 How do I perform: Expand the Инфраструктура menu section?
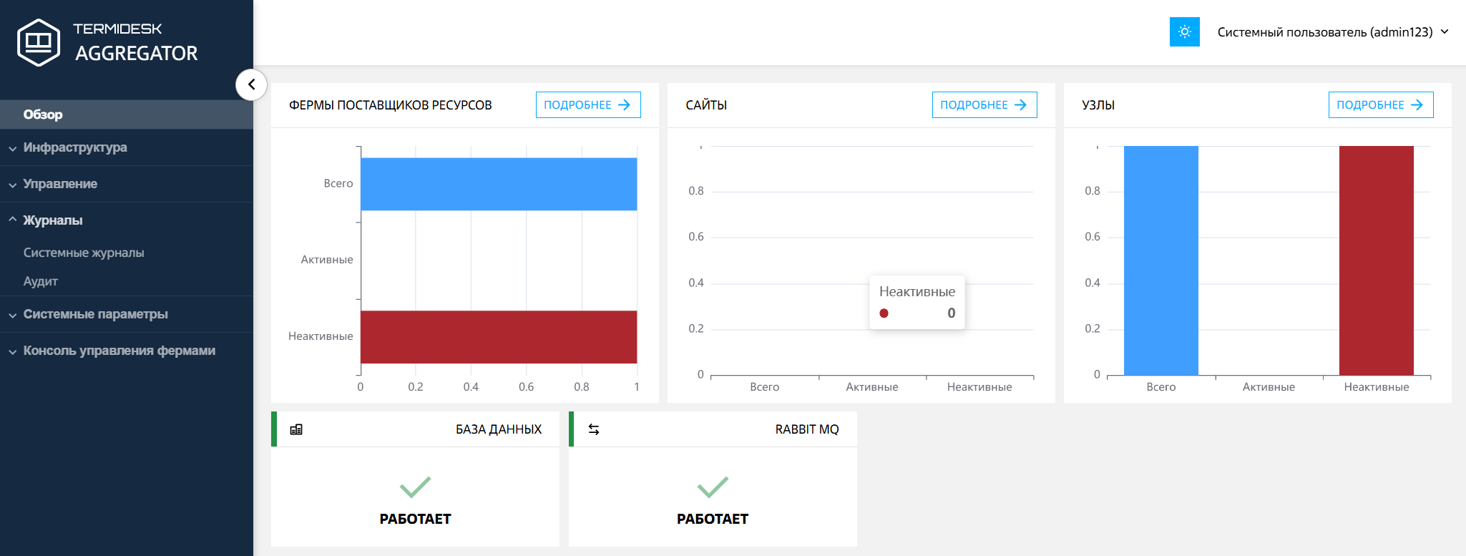click(x=75, y=147)
